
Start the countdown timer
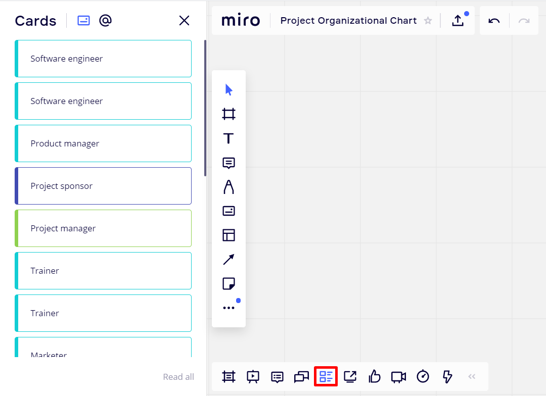423,376
